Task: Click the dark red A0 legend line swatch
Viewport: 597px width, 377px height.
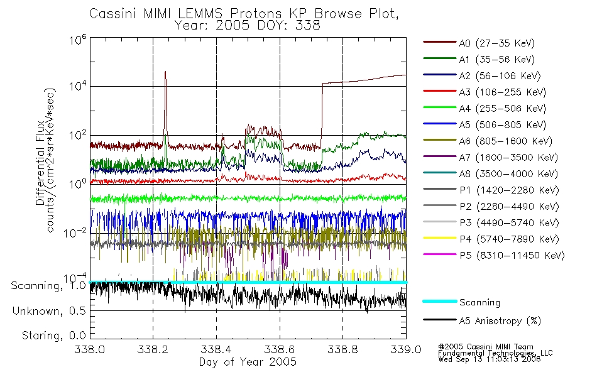Action: tap(440, 42)
